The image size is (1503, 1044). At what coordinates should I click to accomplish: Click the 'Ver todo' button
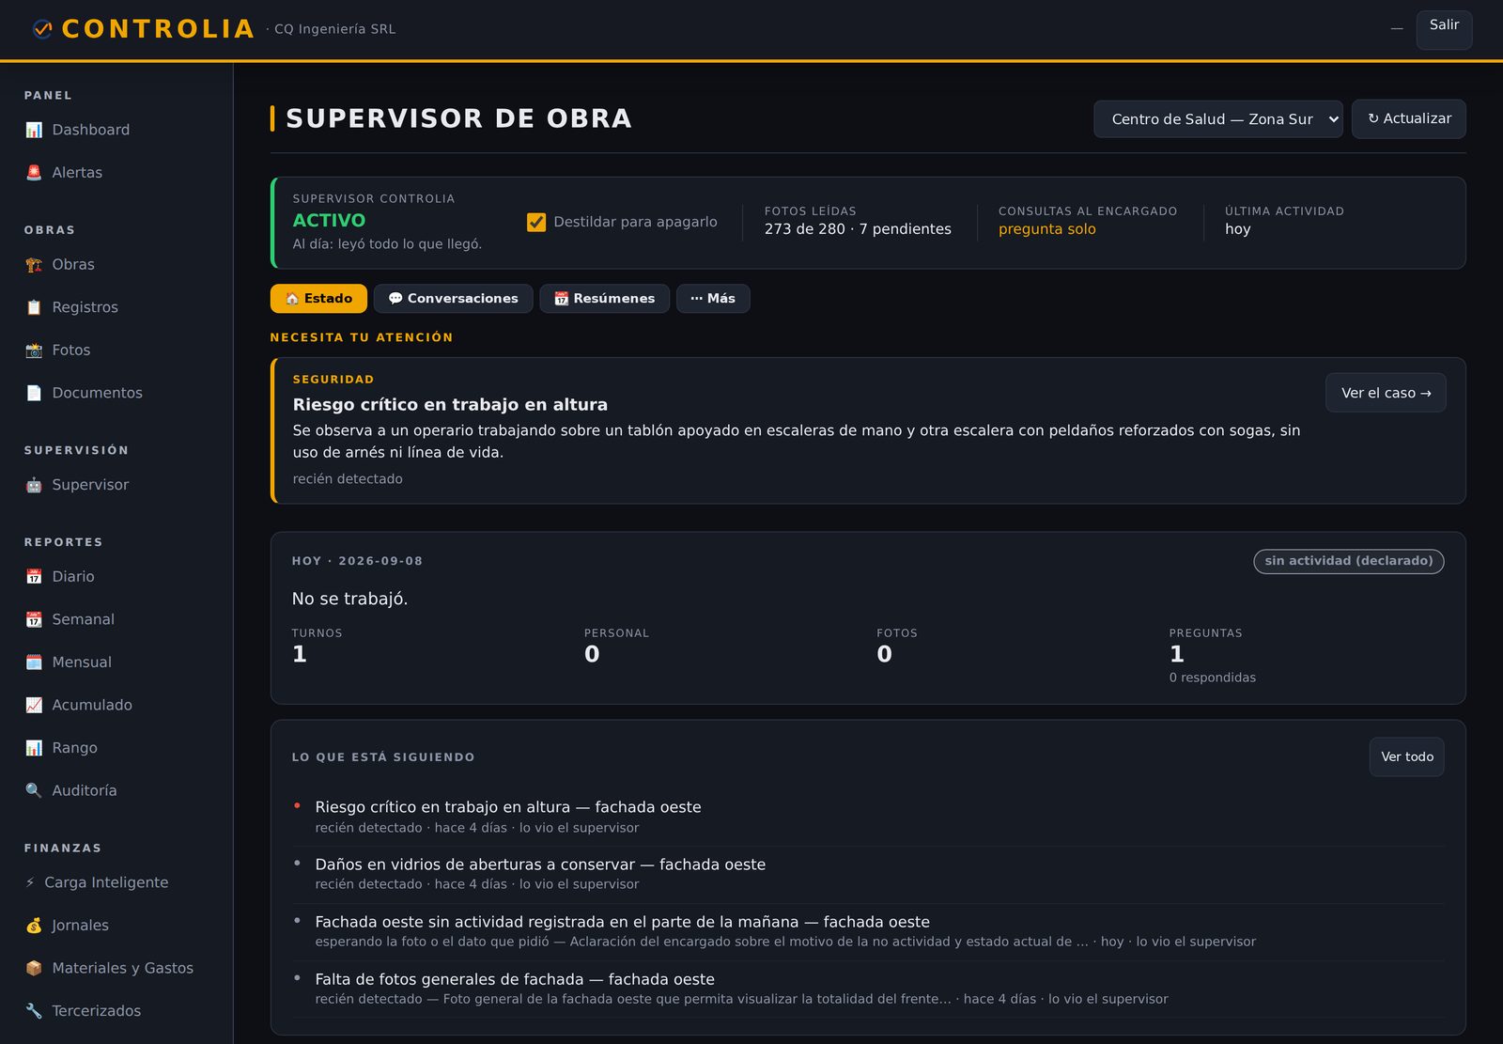click(x=1406, y=757)
